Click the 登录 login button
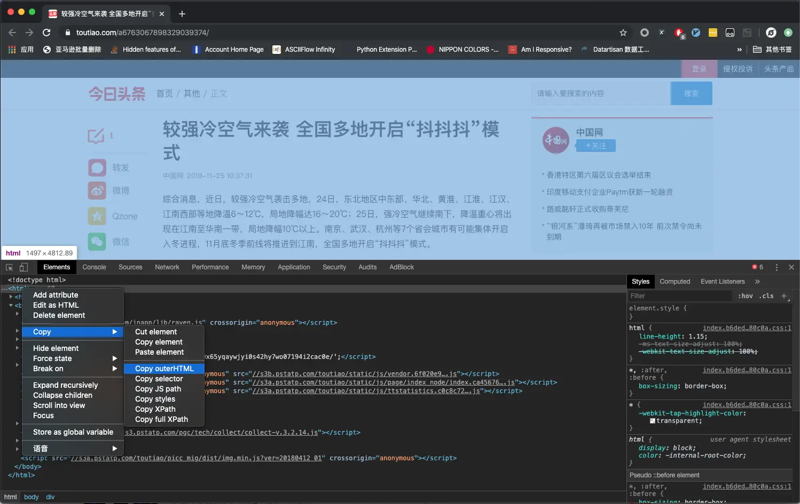The width and height of the screenshot is (800, 504). coord(699,69)
